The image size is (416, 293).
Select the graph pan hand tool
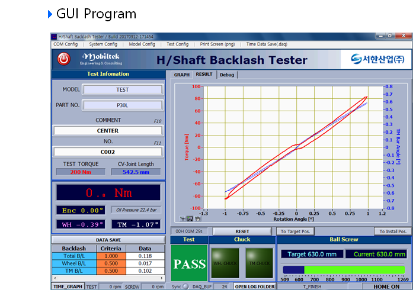(197, 219)
